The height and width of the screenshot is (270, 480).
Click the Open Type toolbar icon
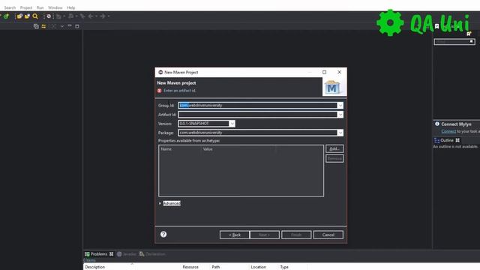(20, 16)
